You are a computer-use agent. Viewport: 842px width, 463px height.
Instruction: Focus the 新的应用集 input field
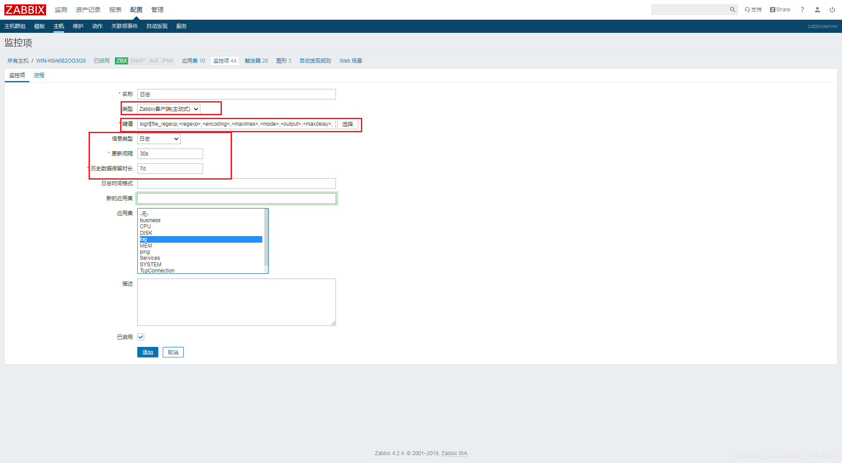click(x=236, y=198)
